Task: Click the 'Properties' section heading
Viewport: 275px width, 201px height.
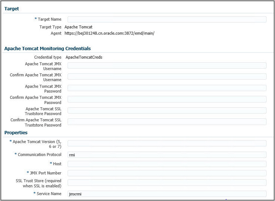Action: click(16, 133)
